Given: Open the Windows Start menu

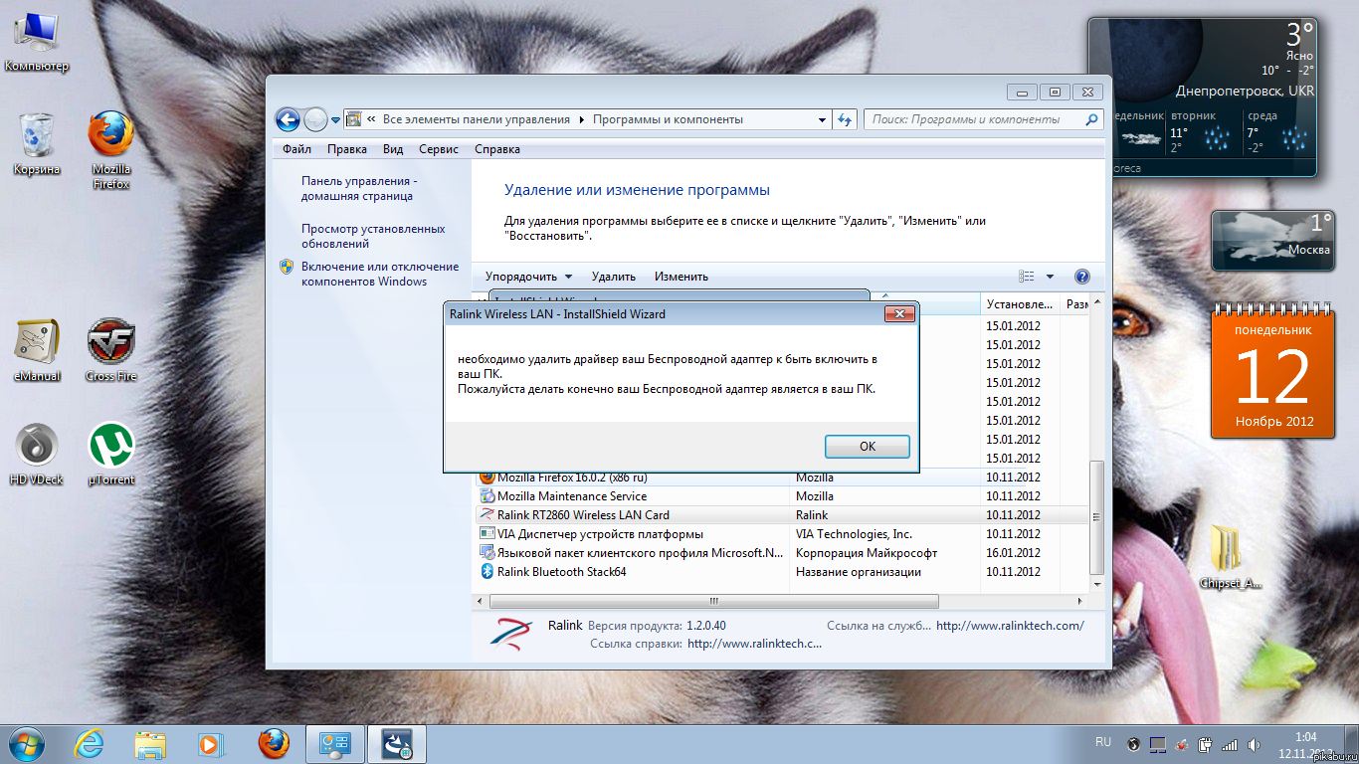Looking at the screenshot, I should pos(25,743).
